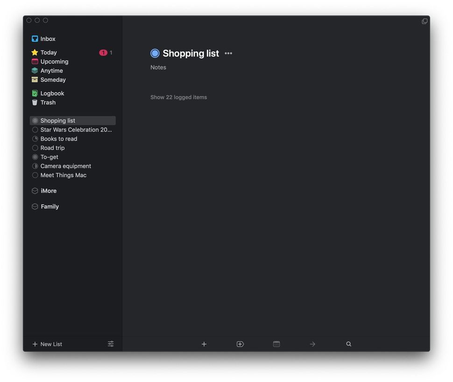Open the Upcoming calendar view
This screenshot has height=382, width=453.
[35, 61]
